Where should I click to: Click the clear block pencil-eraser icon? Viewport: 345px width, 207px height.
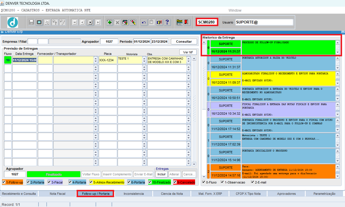[133, 22]
